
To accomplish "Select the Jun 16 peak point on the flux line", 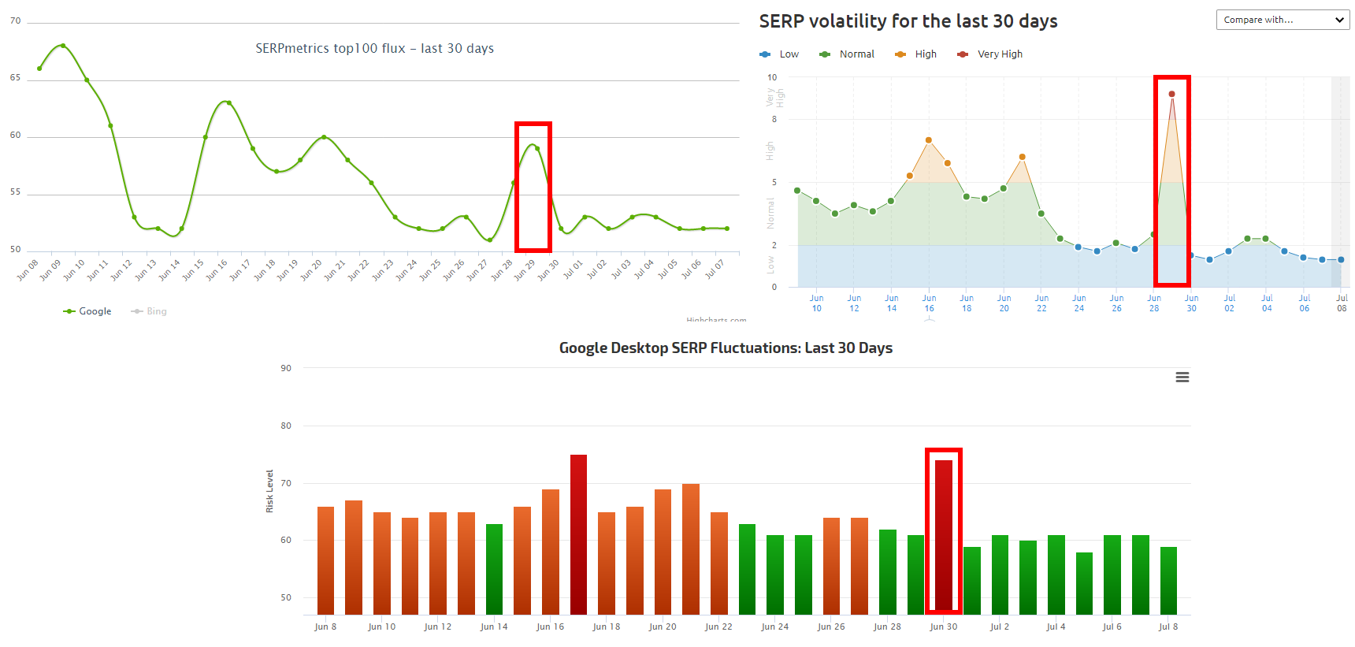I will [228, 102].
